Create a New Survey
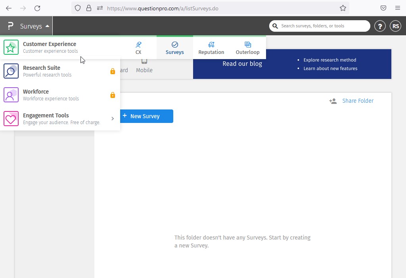Image resolution: width=406 pixels, height=278 pixels. tap(145, 116)
